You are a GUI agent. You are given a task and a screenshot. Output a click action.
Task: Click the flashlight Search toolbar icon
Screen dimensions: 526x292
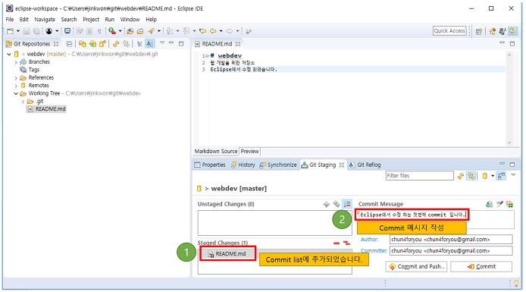[152, 31]
